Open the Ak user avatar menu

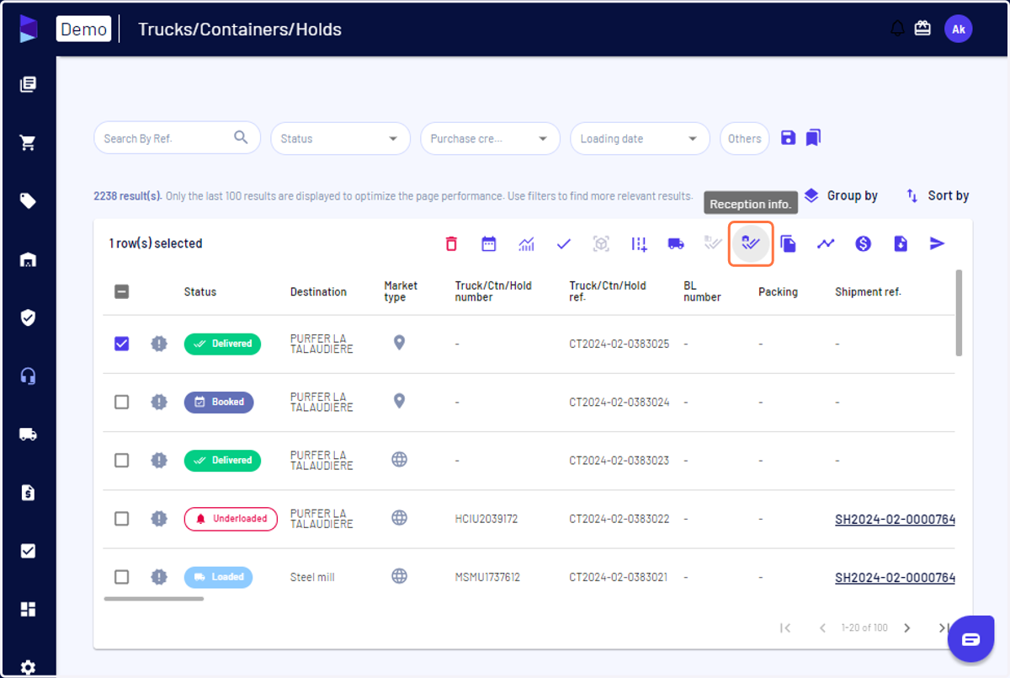[x=958, y=29]
